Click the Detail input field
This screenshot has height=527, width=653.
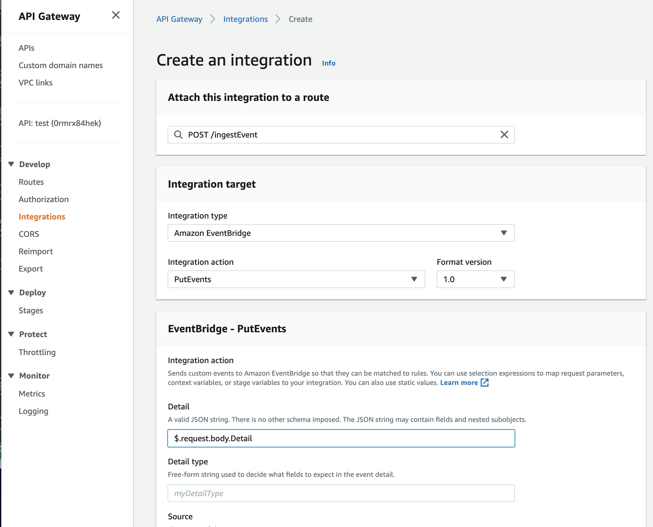[341, 438]
